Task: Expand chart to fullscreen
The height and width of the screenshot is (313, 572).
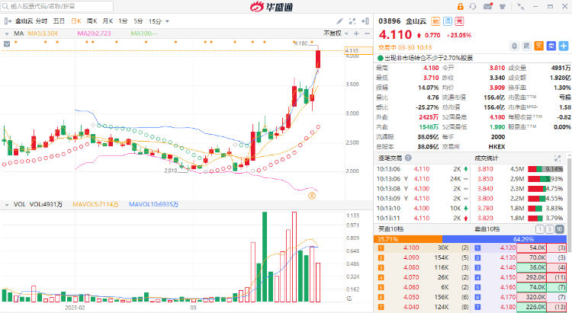Action: coord(352,21)
